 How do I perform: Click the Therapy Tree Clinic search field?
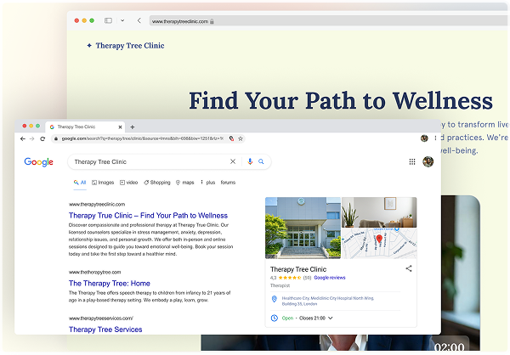pyautogui.click(x=150, y=161)
